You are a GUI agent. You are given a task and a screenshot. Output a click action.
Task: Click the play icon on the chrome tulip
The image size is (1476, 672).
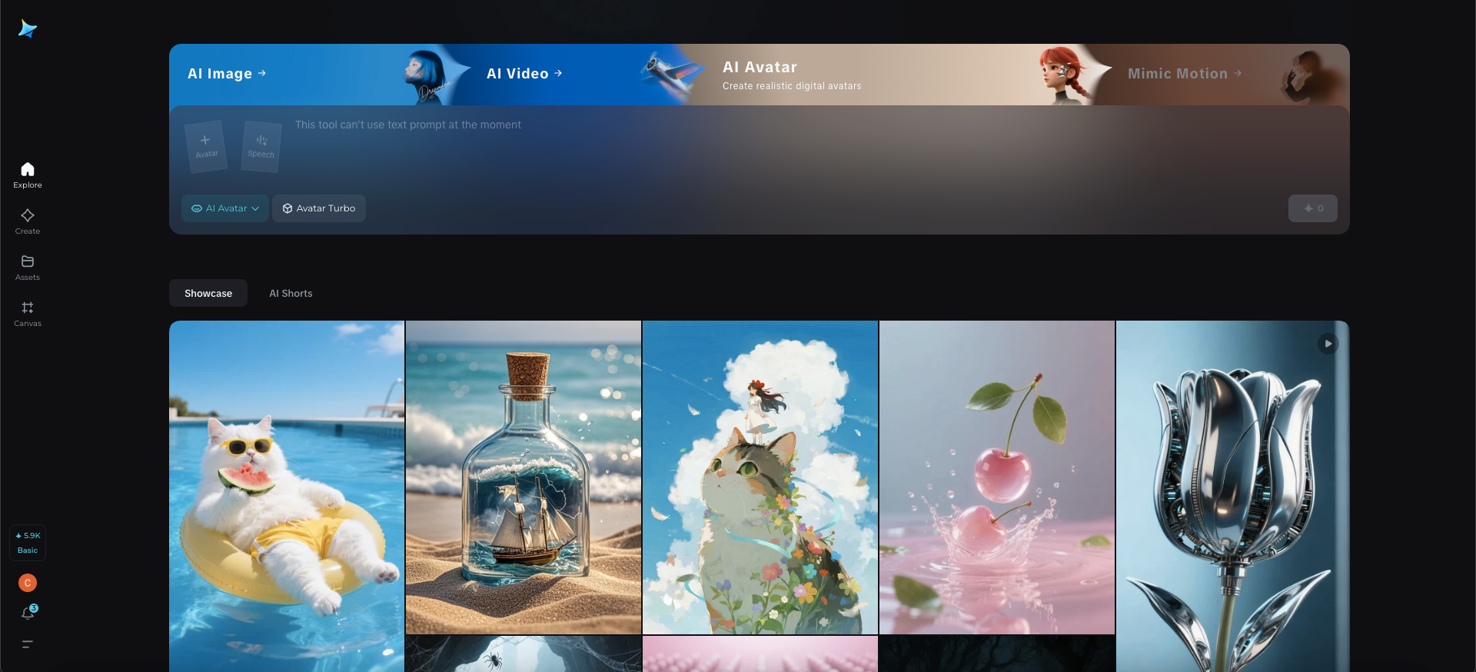coord(1328,344)
